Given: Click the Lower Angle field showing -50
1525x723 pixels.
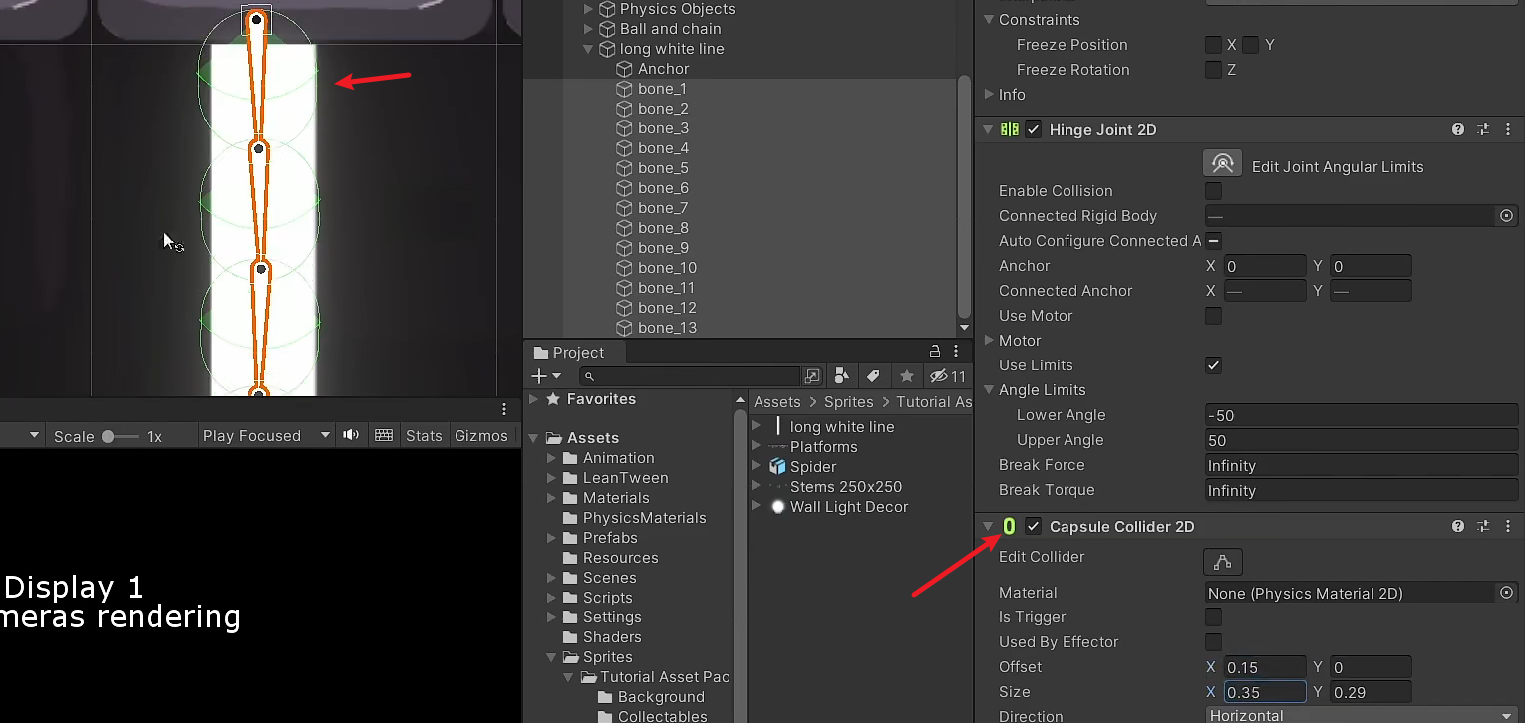Looking at the screenshot, I should click(x=1361, y=415).
